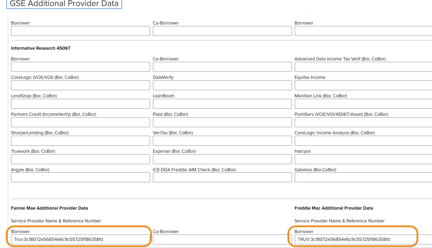Click the LoanBeam input field

point(222,104)
